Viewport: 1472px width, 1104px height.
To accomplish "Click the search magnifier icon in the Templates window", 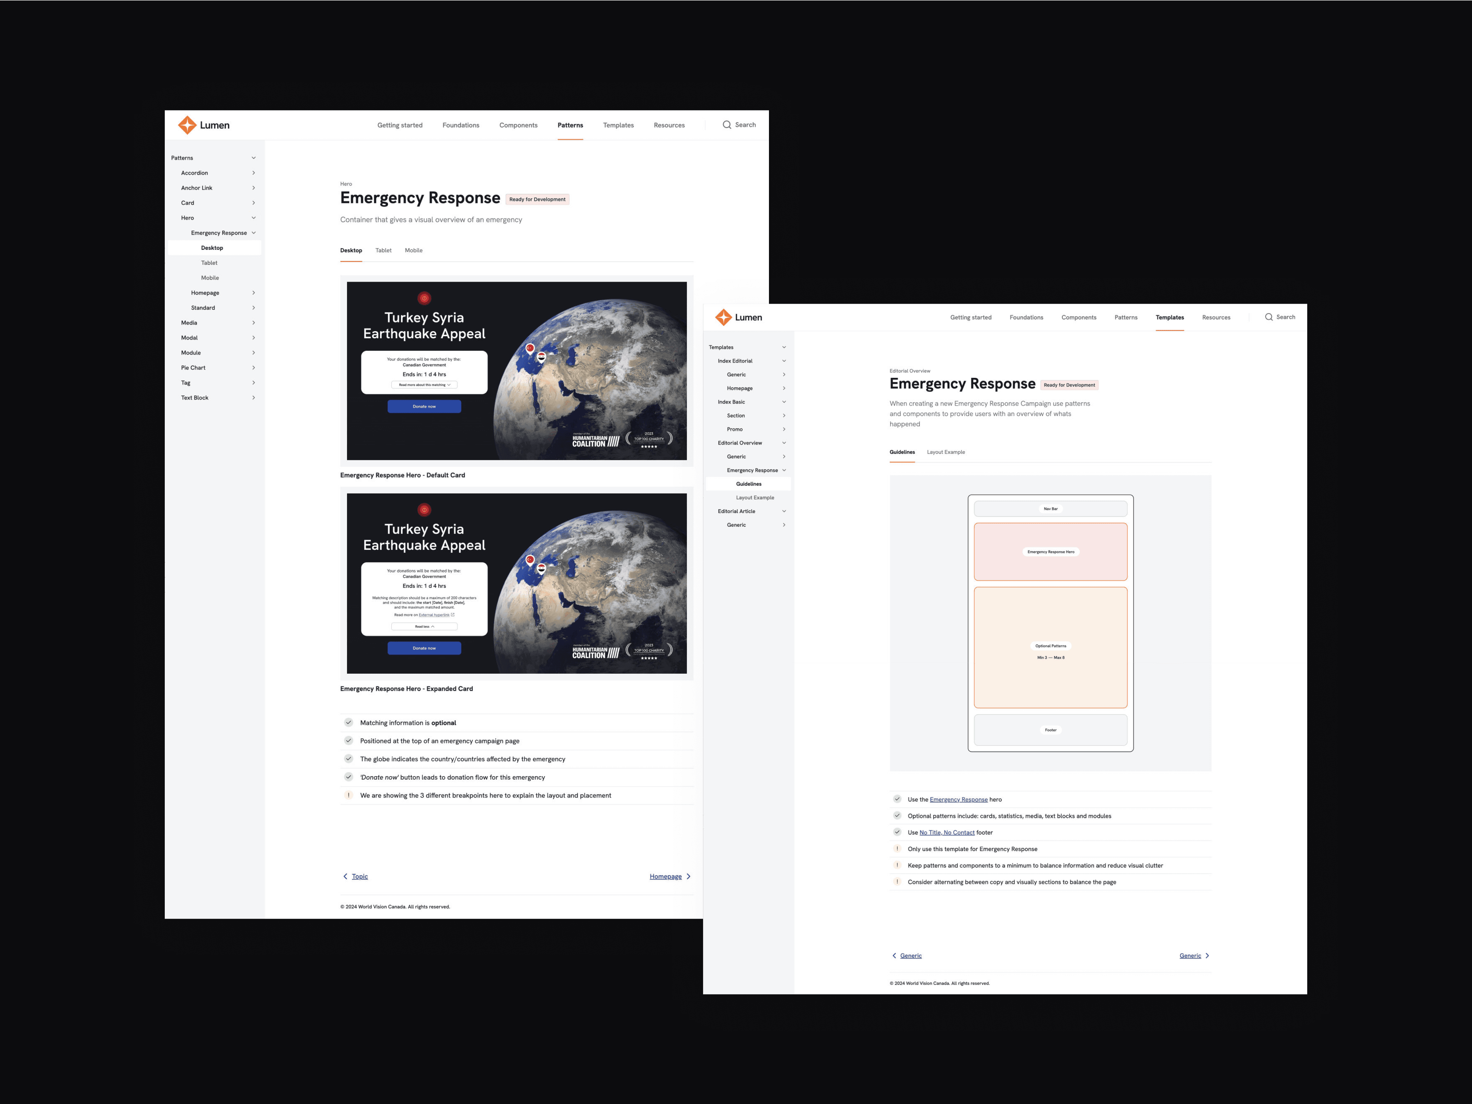I will 1268,317.
